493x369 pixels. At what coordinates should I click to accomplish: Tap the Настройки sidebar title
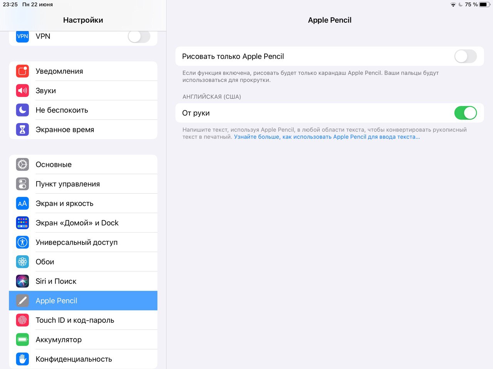(x=83, y=20)
